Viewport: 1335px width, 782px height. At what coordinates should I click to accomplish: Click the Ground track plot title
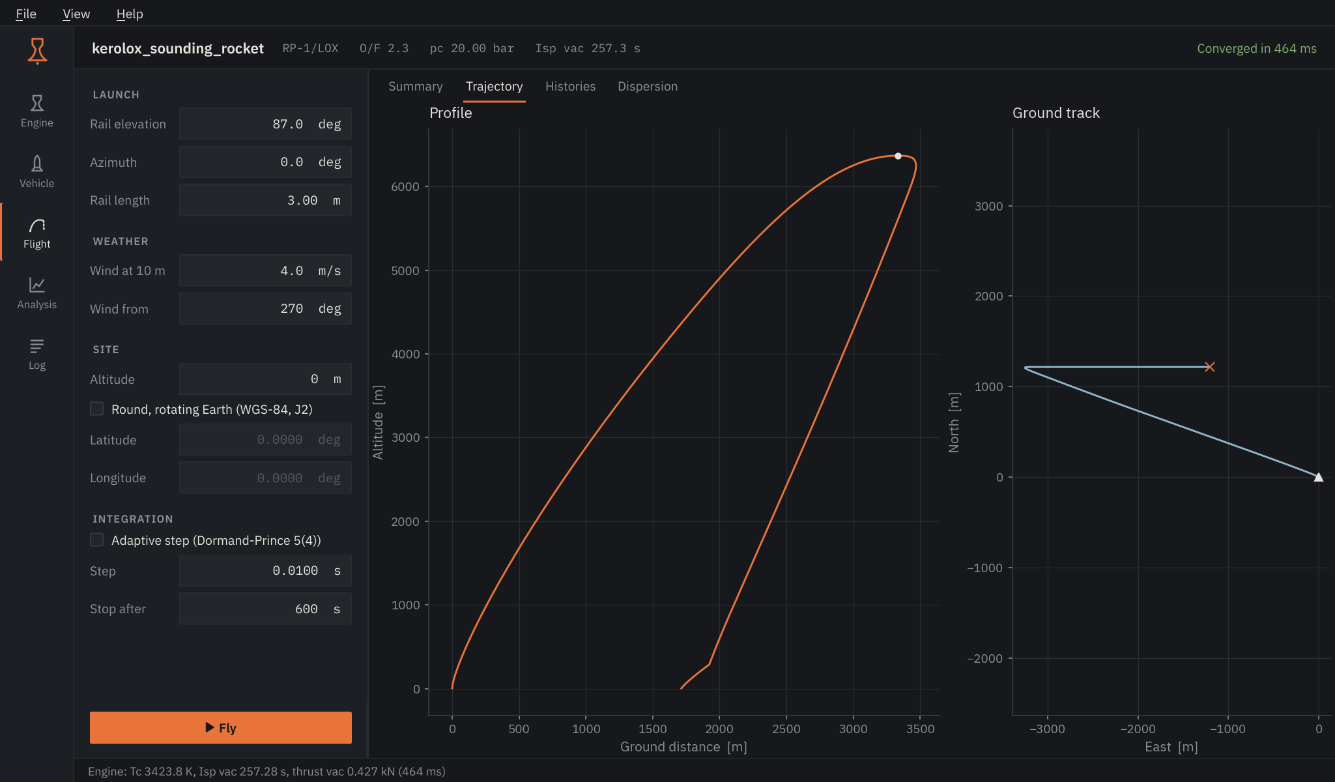click(1056, 113)
